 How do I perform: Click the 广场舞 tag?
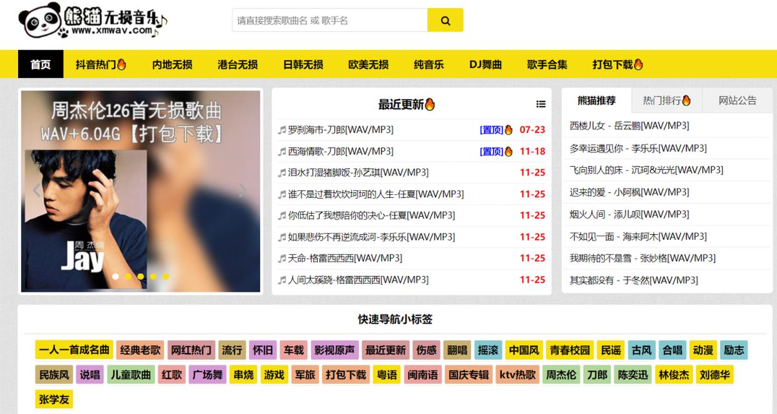(207, 375)
